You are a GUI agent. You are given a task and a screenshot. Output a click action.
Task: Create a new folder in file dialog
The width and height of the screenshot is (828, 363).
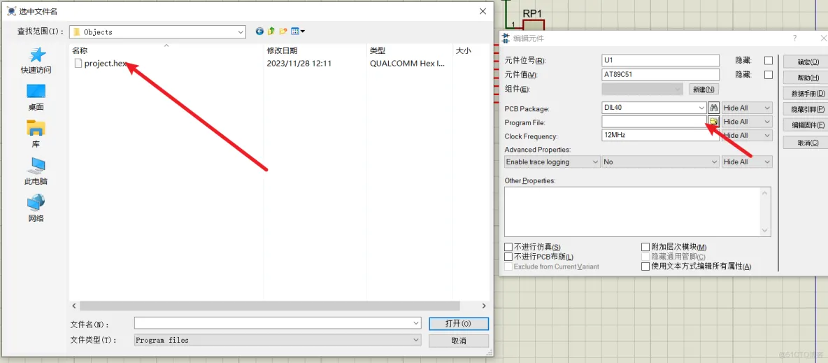click(283, 31)
